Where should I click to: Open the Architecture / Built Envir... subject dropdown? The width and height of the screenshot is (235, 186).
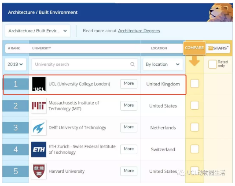click(37, 31)
